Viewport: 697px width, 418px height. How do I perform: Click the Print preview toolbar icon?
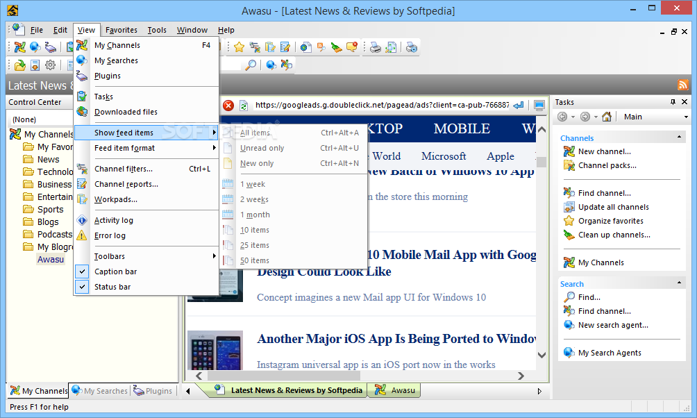pos(391,47)
